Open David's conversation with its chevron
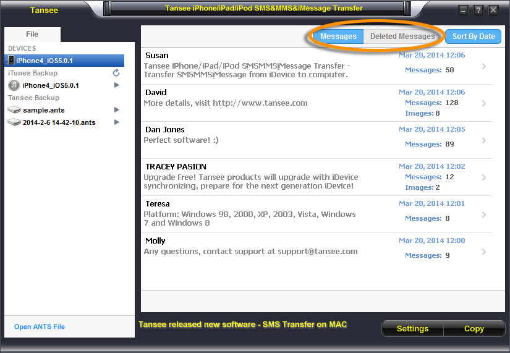510x353 pixels. coord(484,103)
